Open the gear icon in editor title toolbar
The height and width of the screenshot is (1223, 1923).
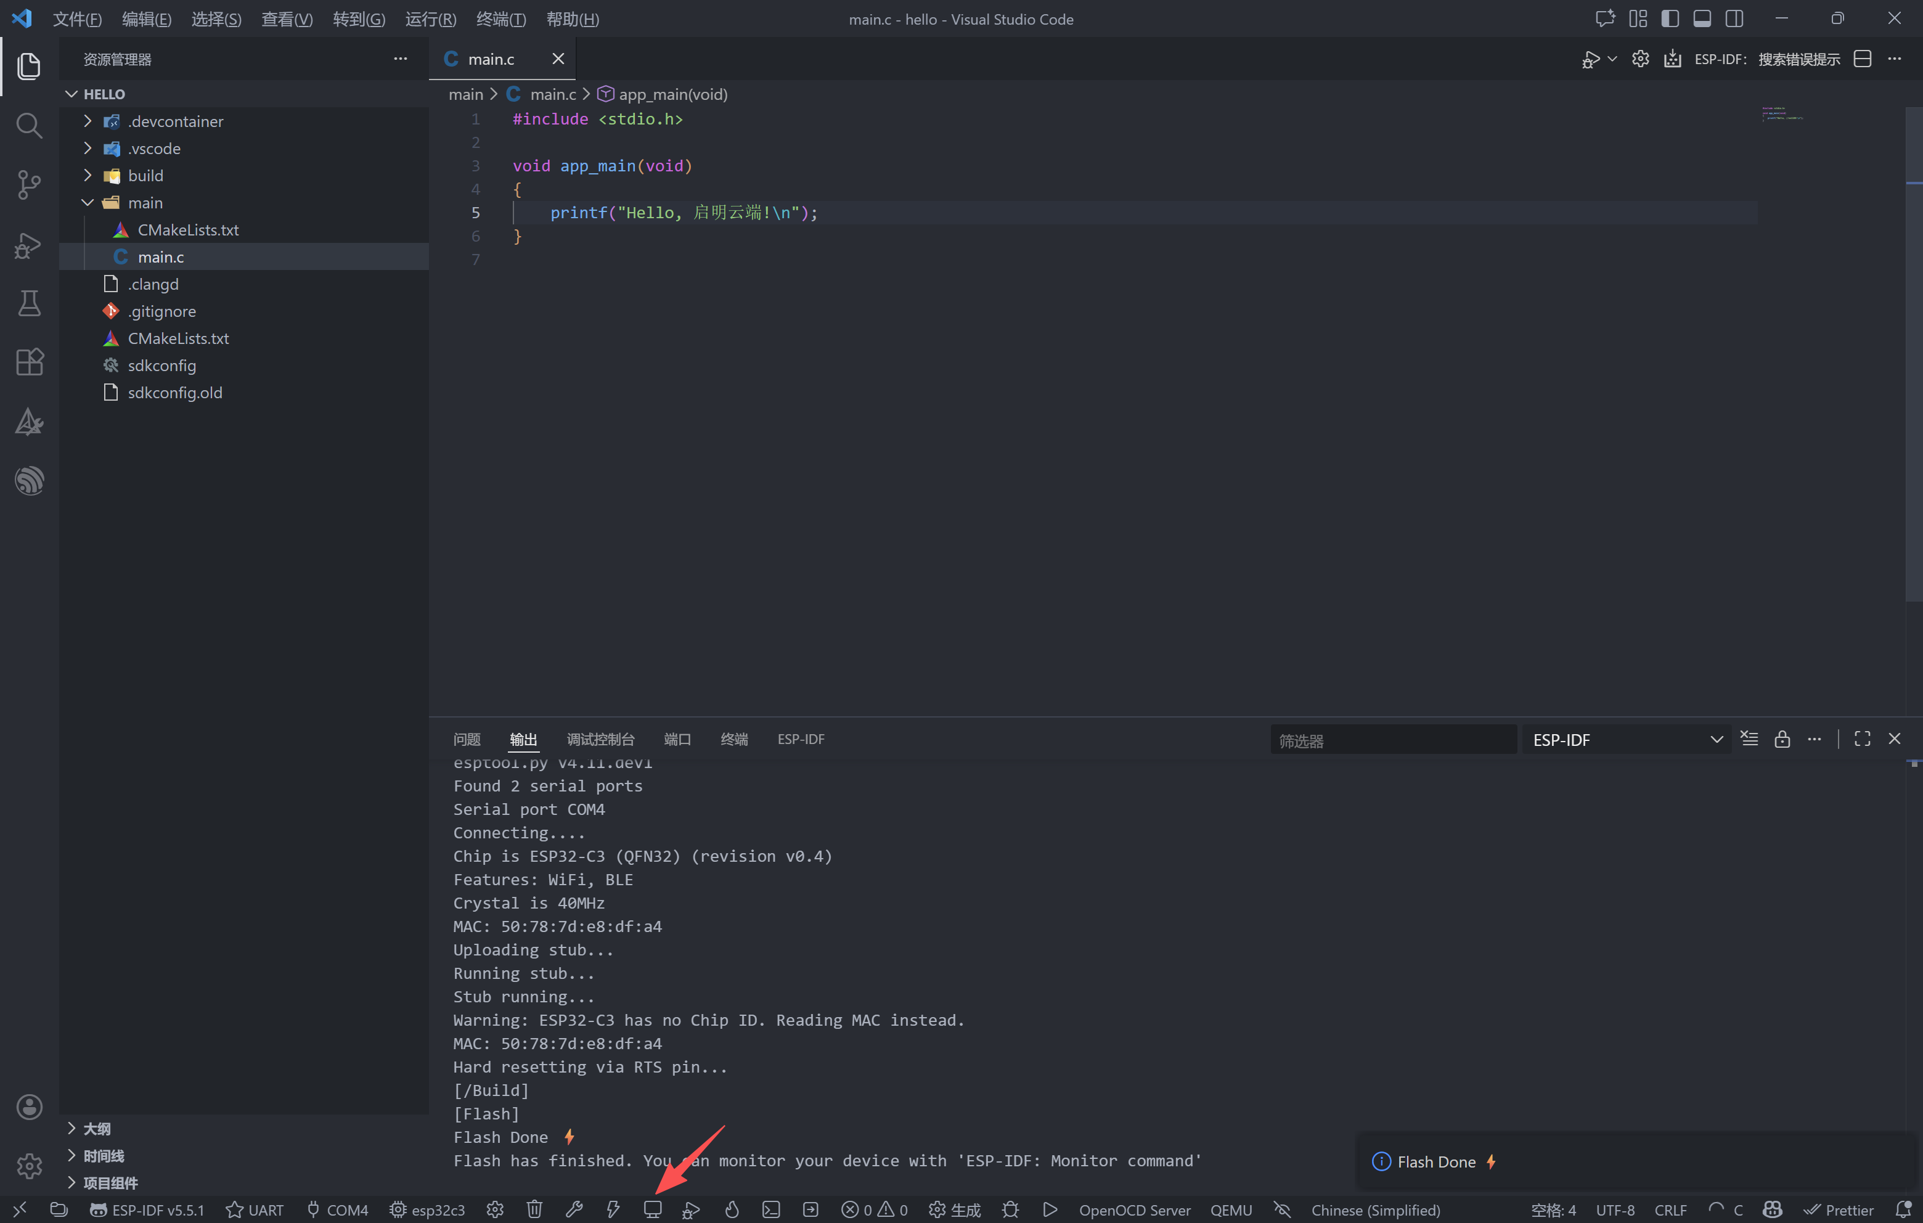[x=1640, y=59]
